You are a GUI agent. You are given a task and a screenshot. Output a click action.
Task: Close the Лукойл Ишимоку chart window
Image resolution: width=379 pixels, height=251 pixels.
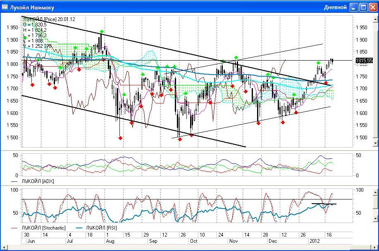372,7
